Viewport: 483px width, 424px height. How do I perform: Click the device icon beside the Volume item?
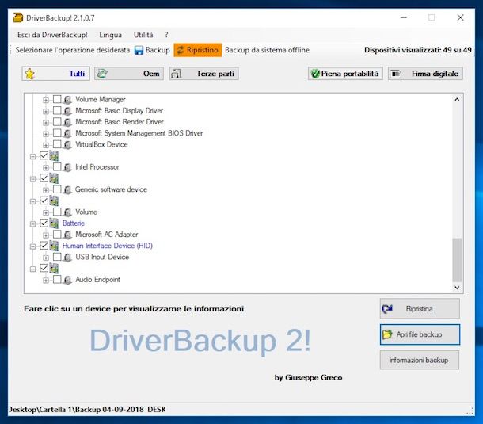coord(67,212)
